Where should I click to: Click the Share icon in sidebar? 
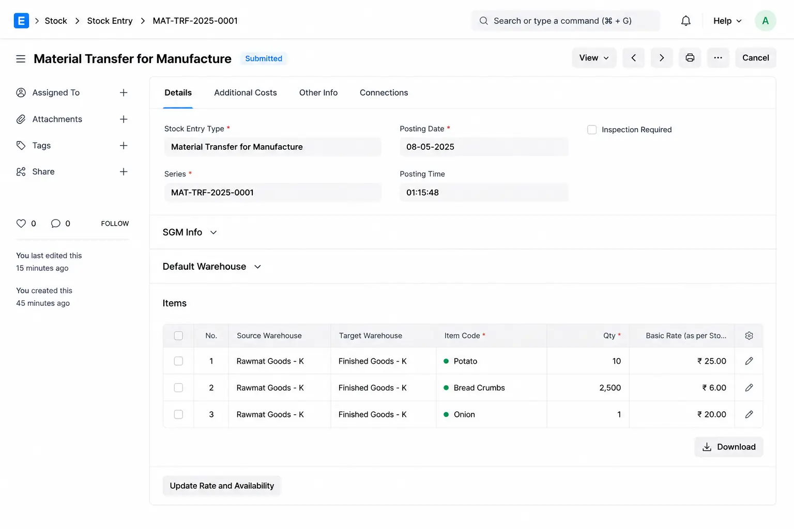(21, 172)
